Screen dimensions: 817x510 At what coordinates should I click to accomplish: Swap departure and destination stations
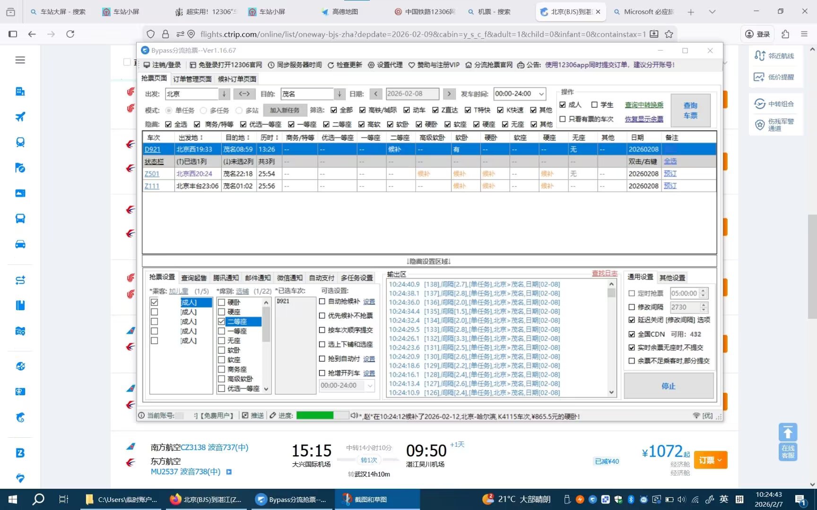click(244, 94)
